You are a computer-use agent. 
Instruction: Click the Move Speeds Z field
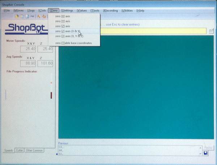(x=46, y=49)
